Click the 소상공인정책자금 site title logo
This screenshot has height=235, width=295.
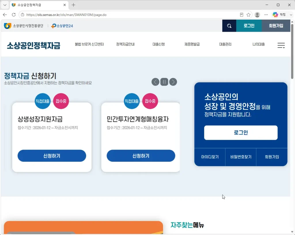click(33, 46)
